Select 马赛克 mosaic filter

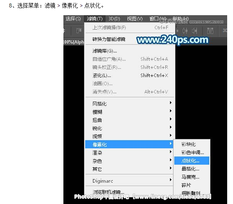pos(192,177)
